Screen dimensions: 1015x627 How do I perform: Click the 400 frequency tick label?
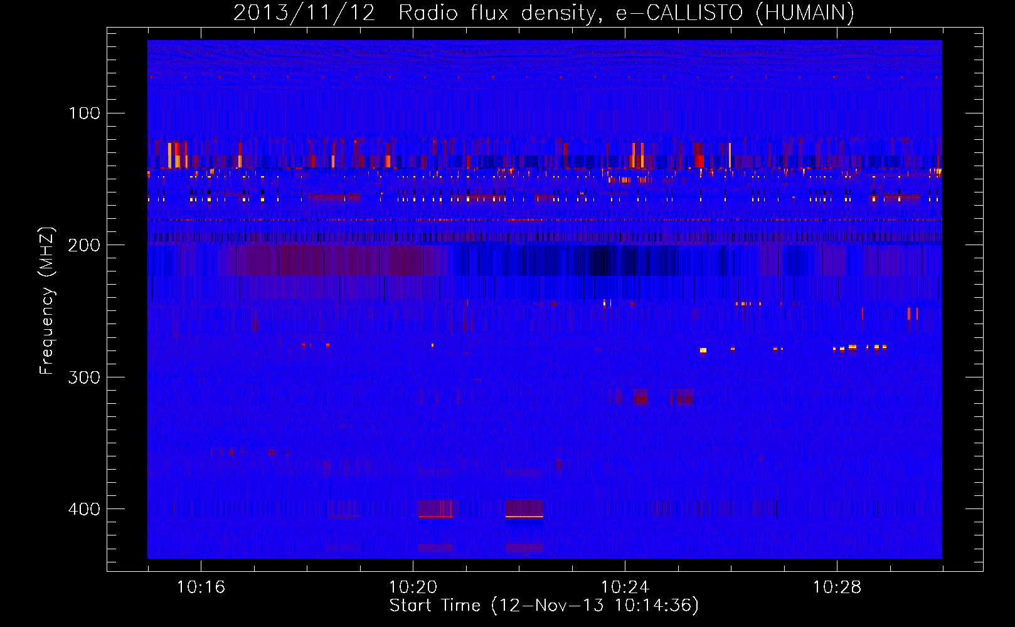tap(84, 509)
